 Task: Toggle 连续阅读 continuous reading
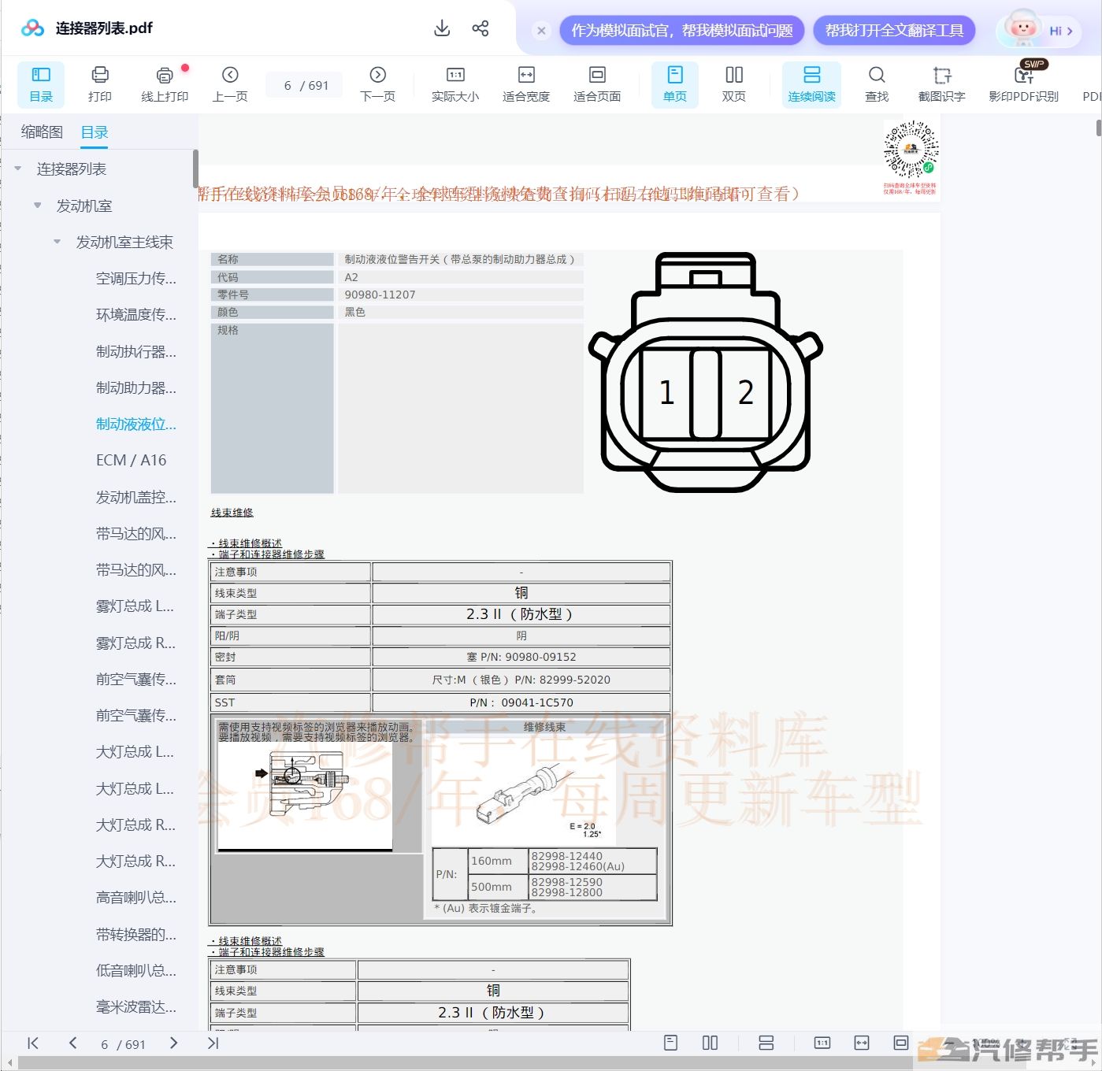click(811, 85)
